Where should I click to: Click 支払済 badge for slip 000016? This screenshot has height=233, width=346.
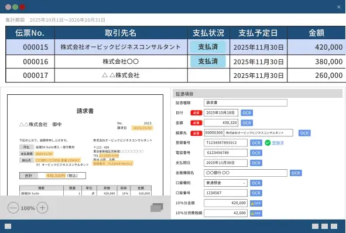(x=208, y=61)
